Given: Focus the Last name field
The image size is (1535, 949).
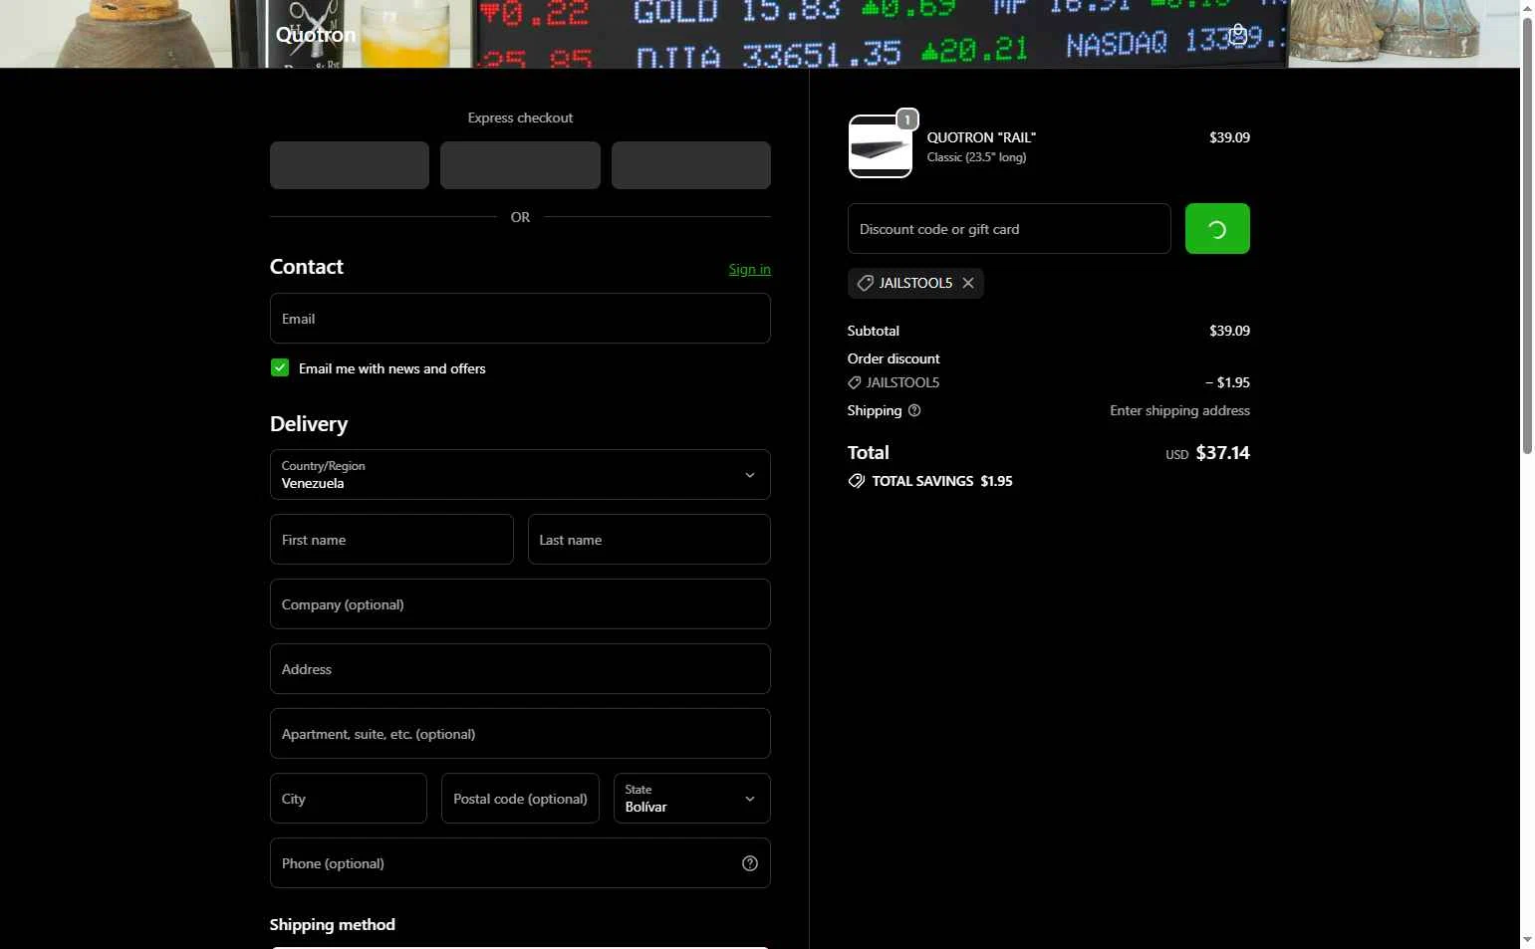Looking at the screenshot, I should click(x=649, y=540).
